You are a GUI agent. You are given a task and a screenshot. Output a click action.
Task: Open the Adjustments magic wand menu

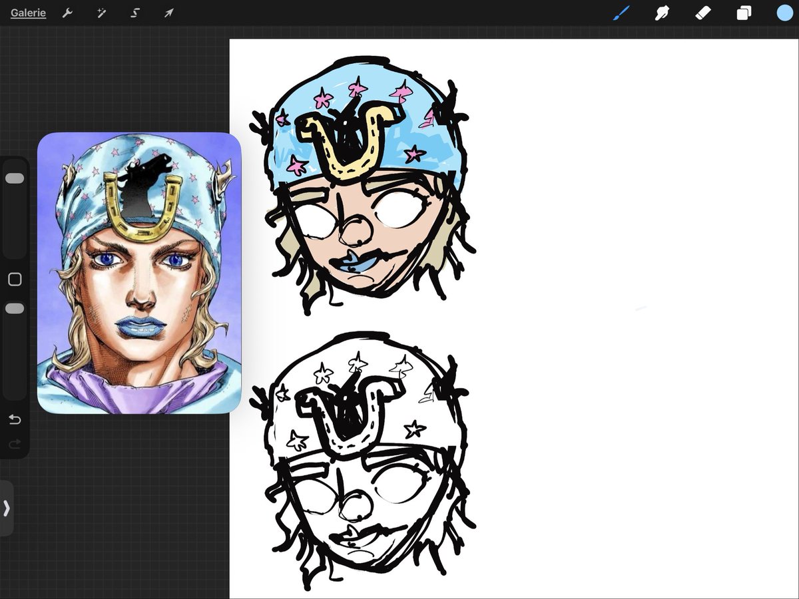(x=101, y=13)
